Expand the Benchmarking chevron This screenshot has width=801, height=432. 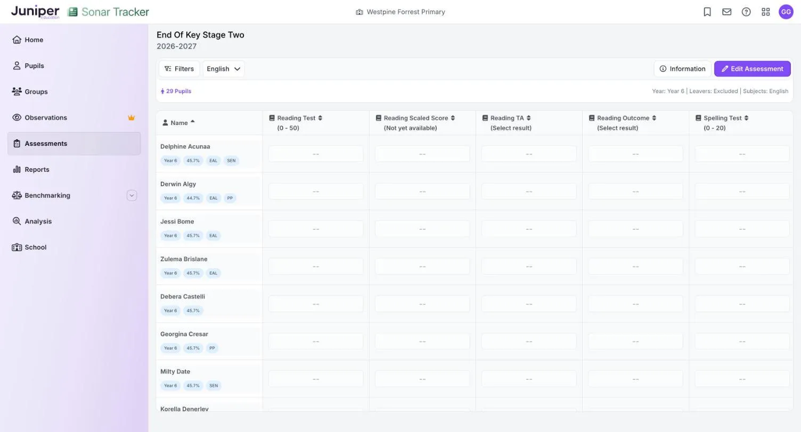coord(132,195)
